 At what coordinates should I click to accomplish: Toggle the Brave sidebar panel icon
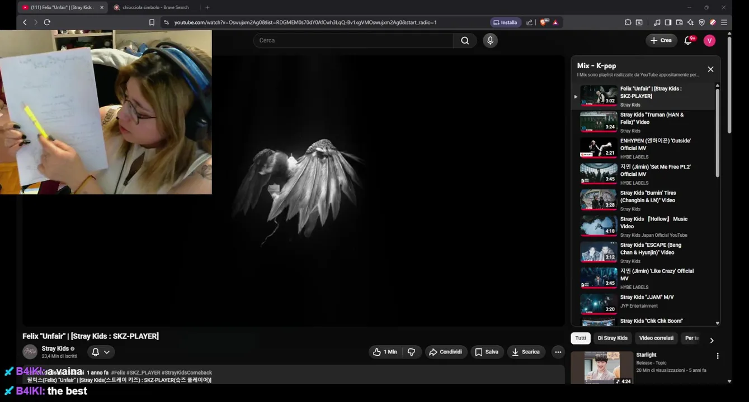coord(668,22)
